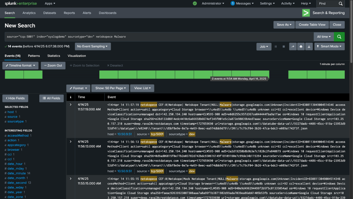The width and height of the screenshot is (353, 199).
Task: Click the magnifier icon in Find box
Action: (x=341, y=3)
